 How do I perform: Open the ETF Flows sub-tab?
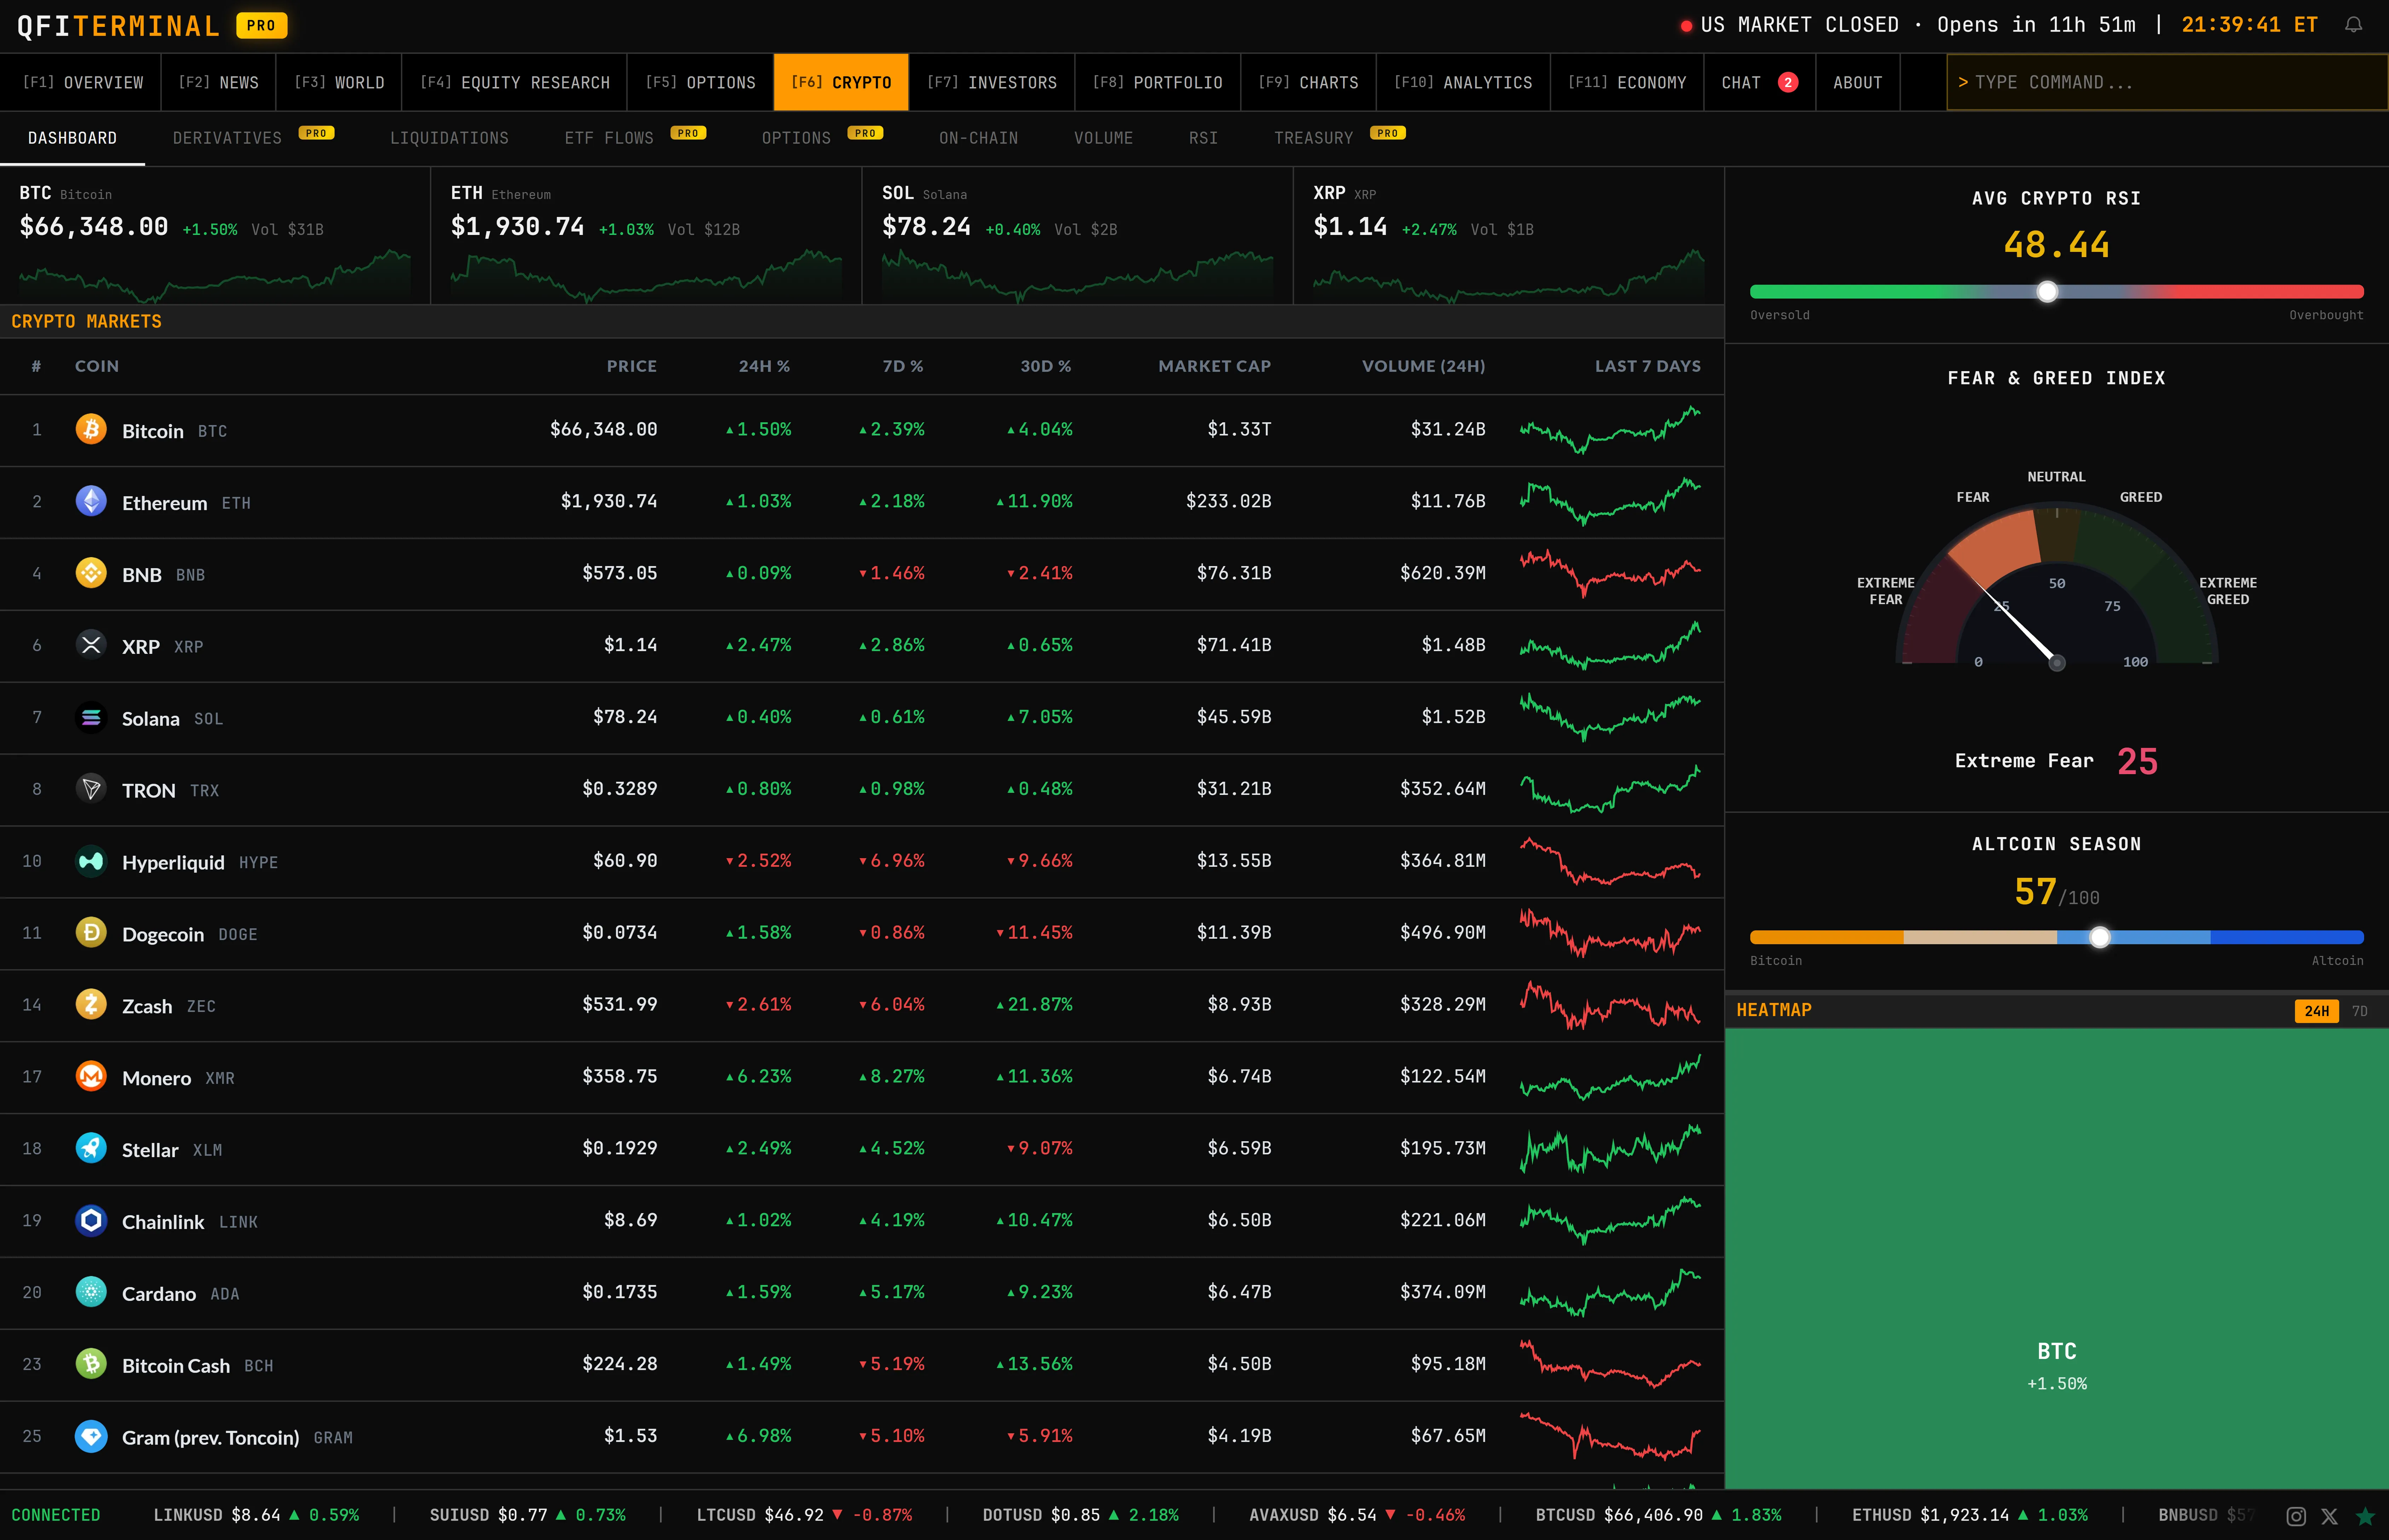click(635, 138)
